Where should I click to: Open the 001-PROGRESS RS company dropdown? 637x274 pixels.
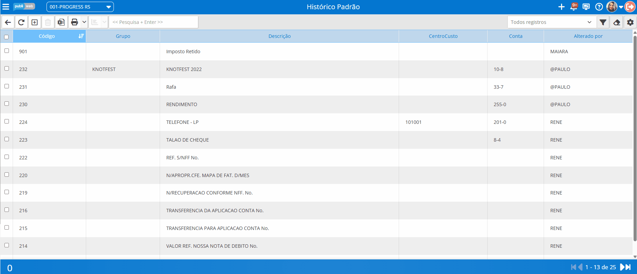pos(80,7)
